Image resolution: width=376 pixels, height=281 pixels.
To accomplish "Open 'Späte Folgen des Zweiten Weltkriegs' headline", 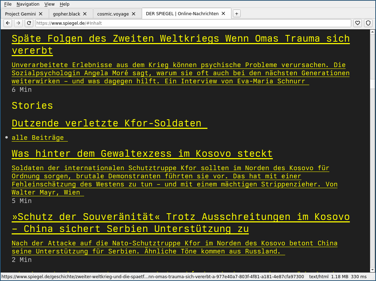I will [x=181, y=44].
